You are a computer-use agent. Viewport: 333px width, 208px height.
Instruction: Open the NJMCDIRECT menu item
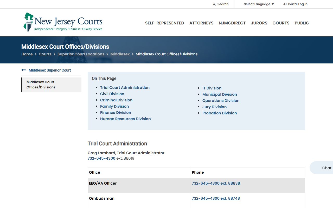tap(232, 23)
